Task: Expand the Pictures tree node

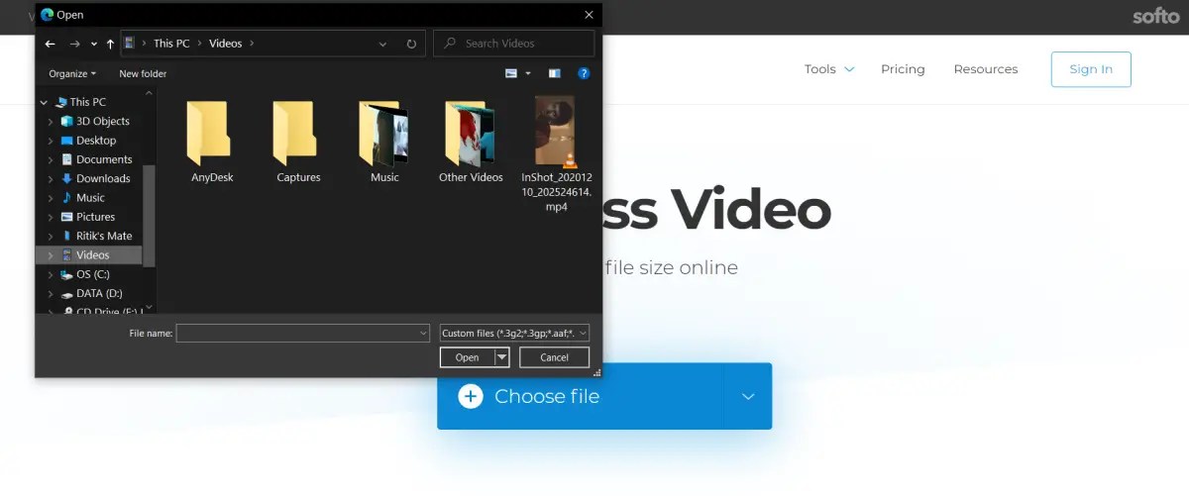Action: tap(51, 217)
